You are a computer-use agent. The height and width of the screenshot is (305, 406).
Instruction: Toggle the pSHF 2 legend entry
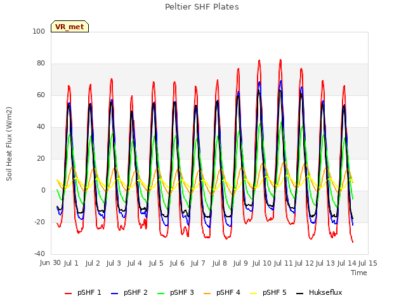pyautogui.click(x=129, y=293)
